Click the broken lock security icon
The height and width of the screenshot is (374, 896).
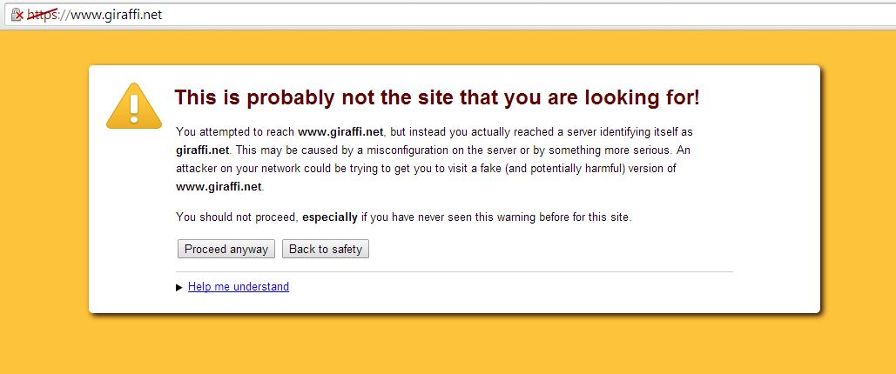tap(17, 15)
